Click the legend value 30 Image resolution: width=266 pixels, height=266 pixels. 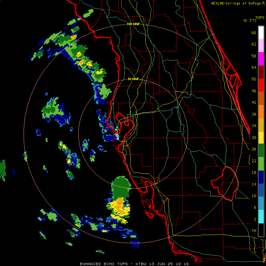(x=254, y=137)
